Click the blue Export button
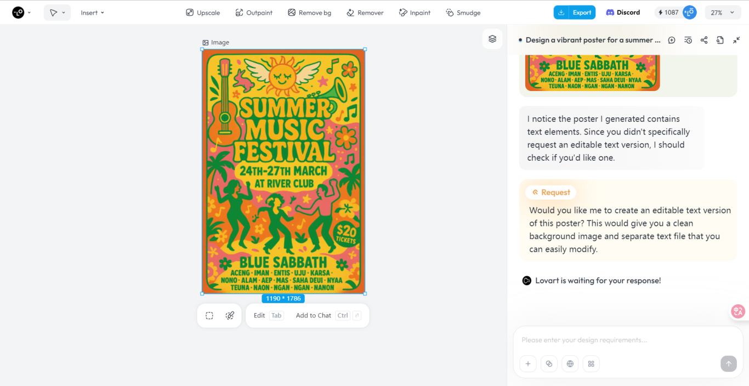Image resolution: width=749 pixels, height=386 pixels. pos(575,13)
